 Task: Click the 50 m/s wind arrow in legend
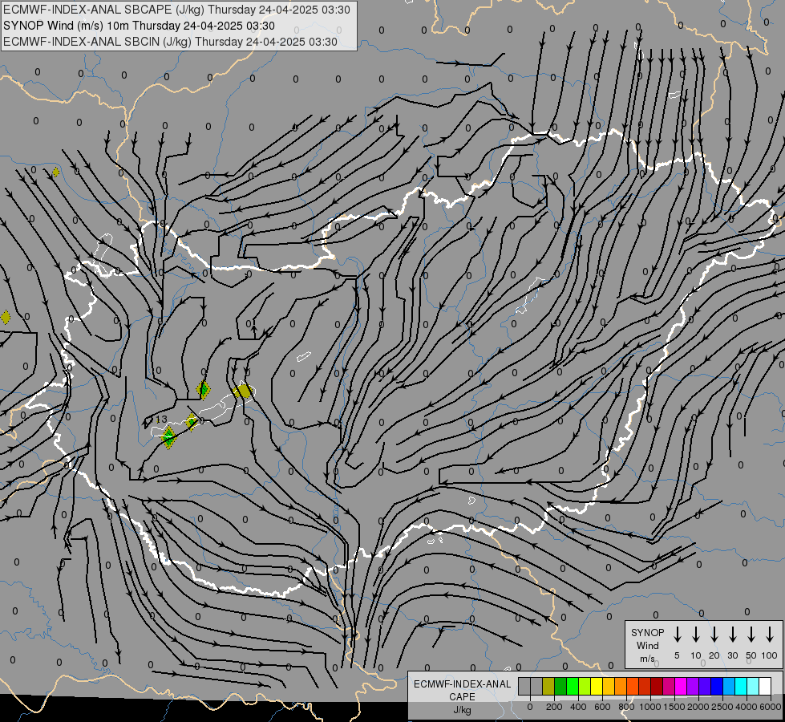pos(751,635)
